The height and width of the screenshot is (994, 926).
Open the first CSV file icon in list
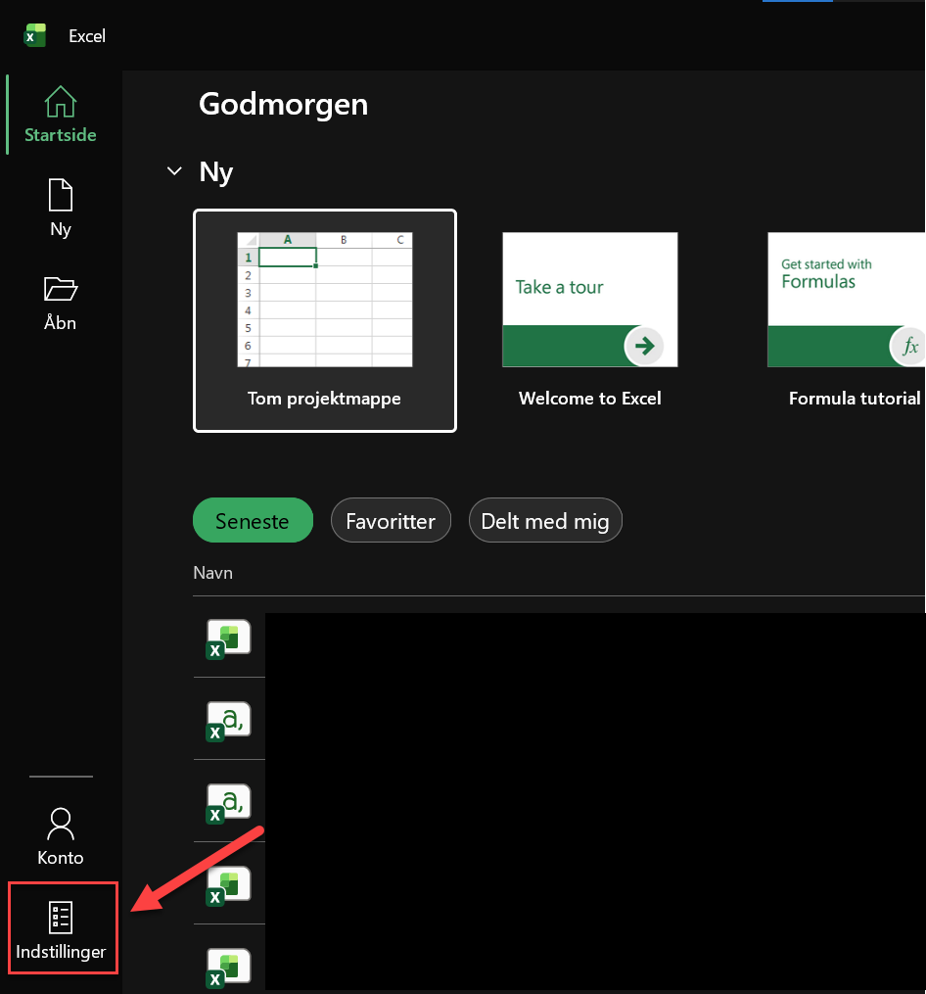pos(228,722)
